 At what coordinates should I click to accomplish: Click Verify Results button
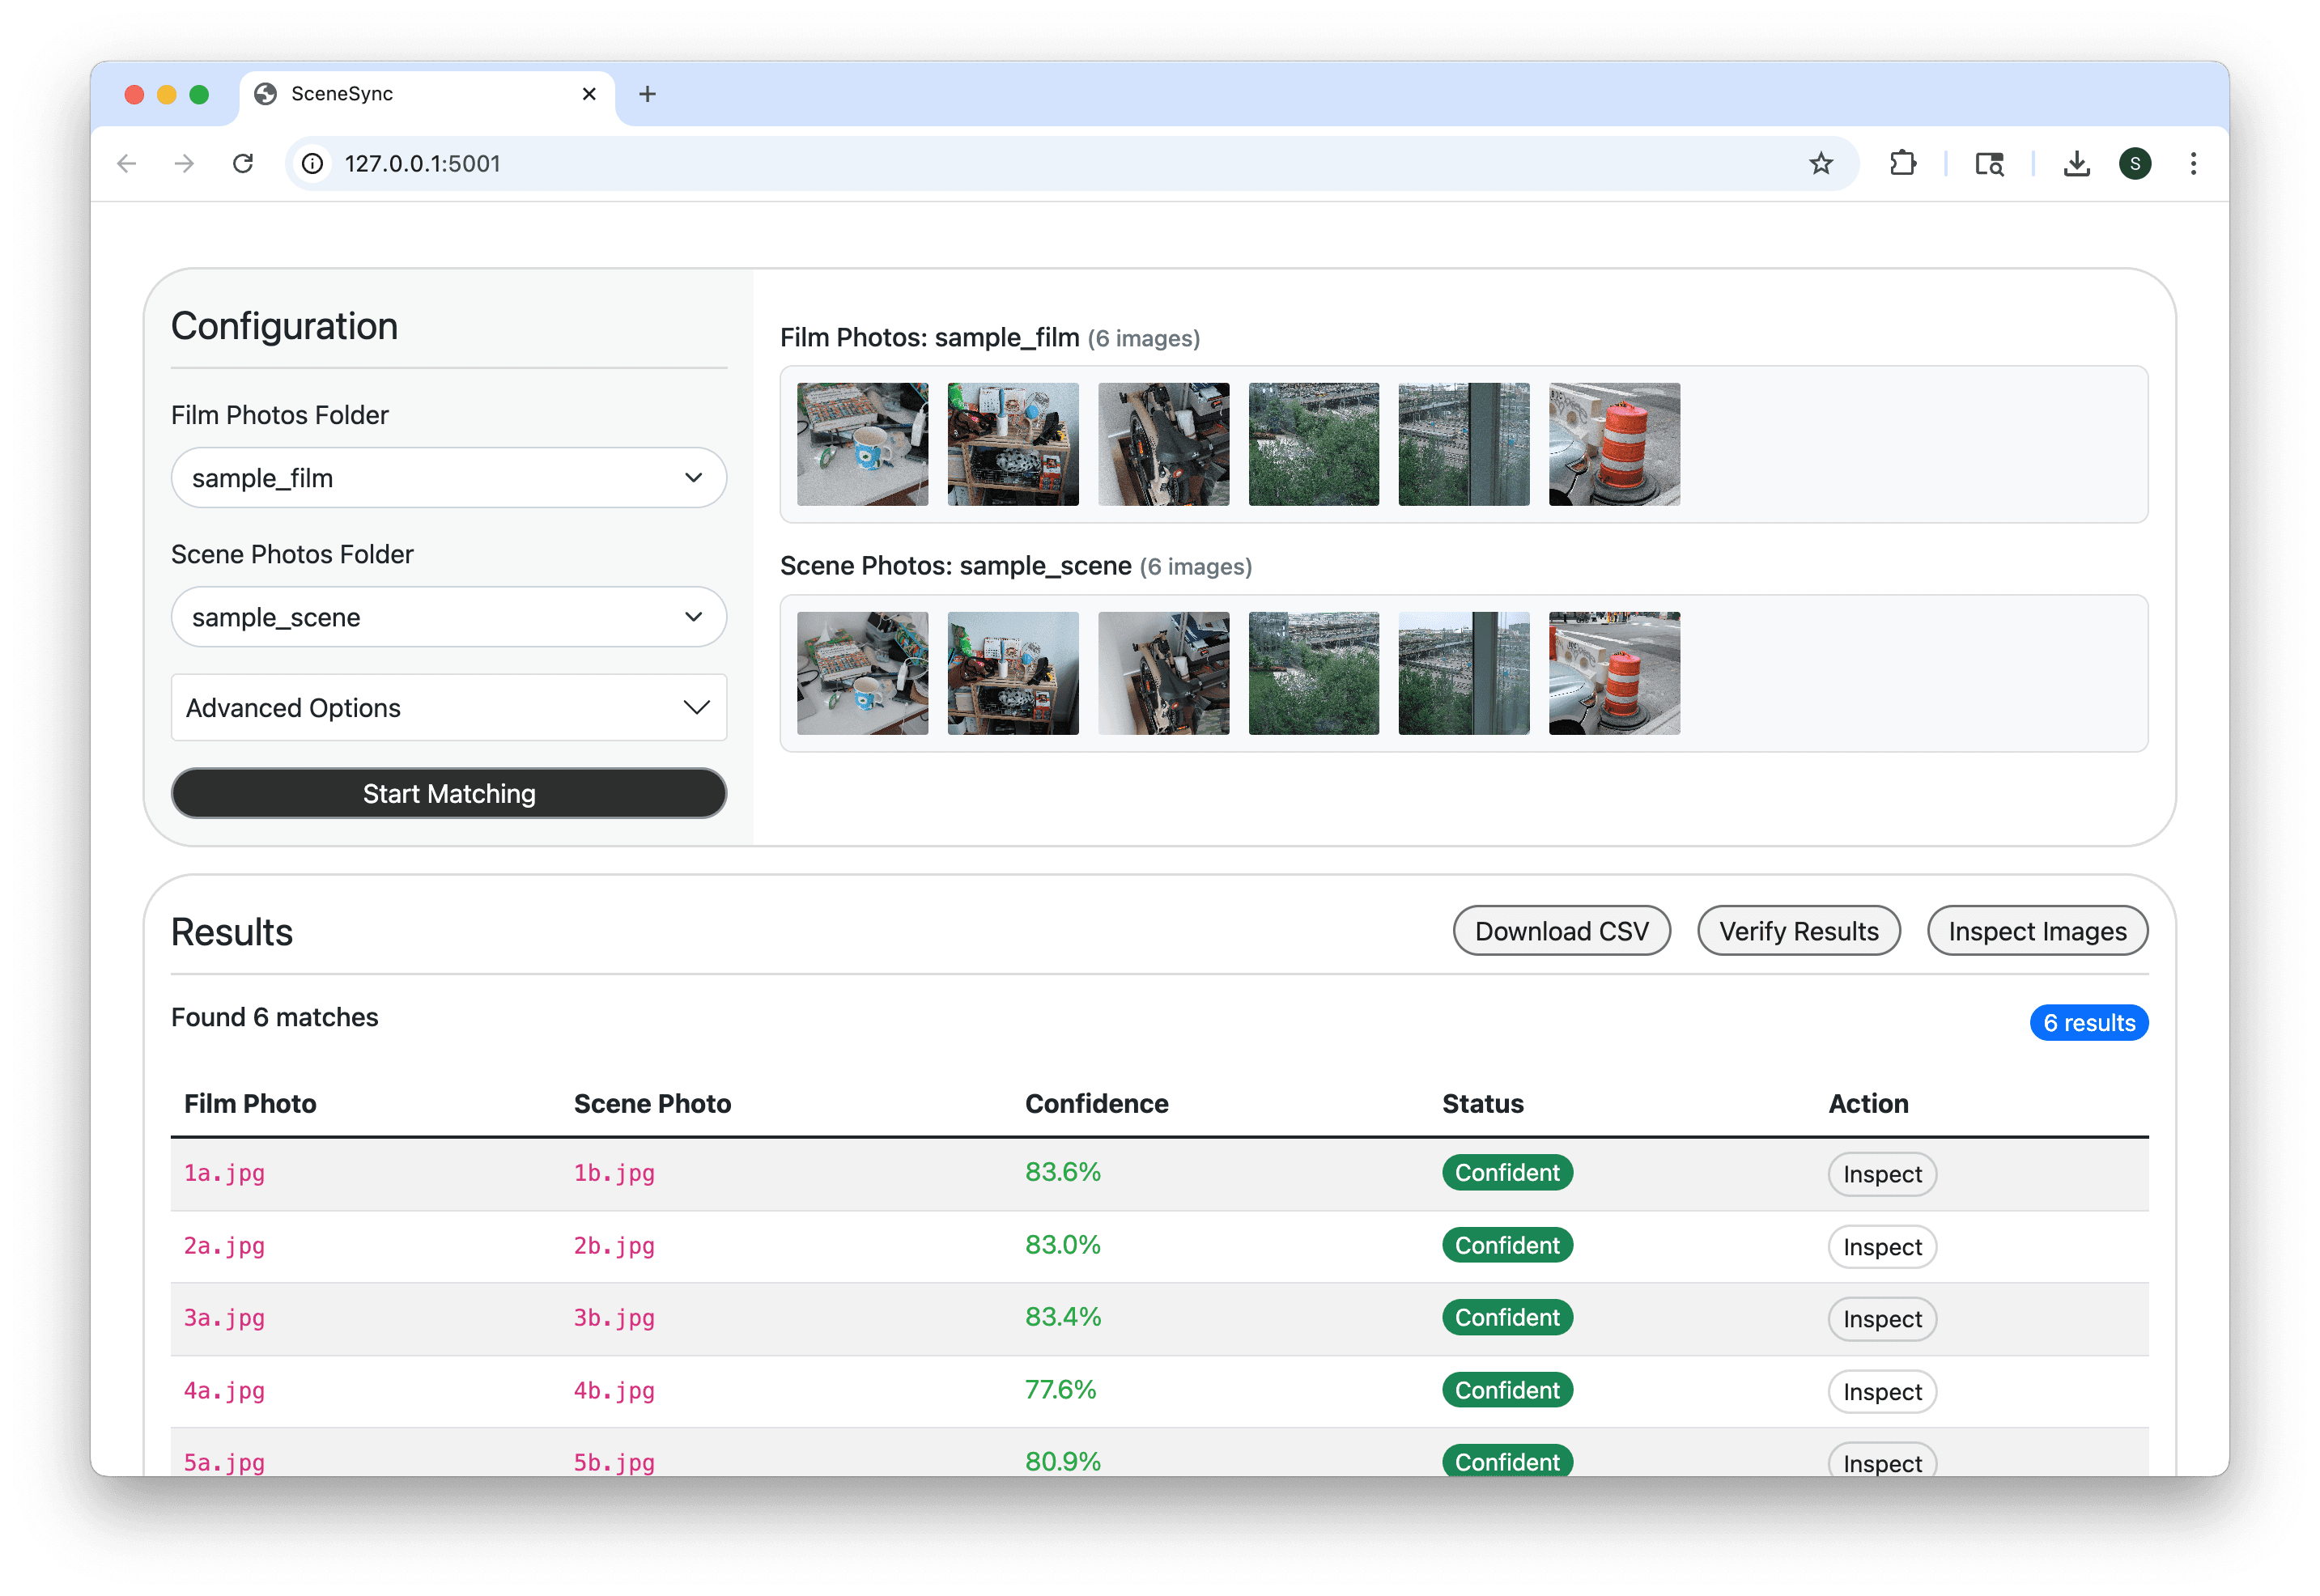pyautogui.click(x=1798, y=931)
